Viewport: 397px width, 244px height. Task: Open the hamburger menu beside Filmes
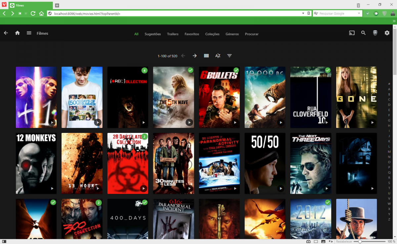(x=29, y=33)
